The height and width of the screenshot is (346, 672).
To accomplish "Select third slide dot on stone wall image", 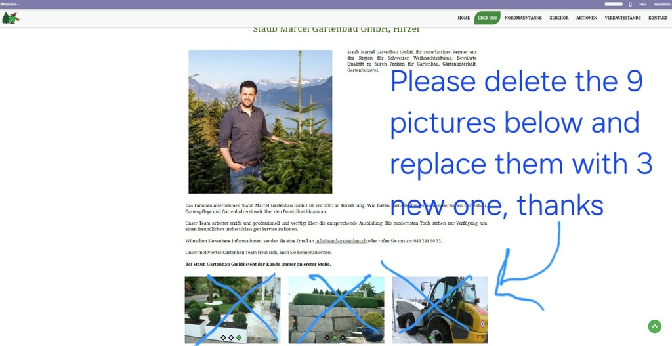I will (x=343, y=337).
